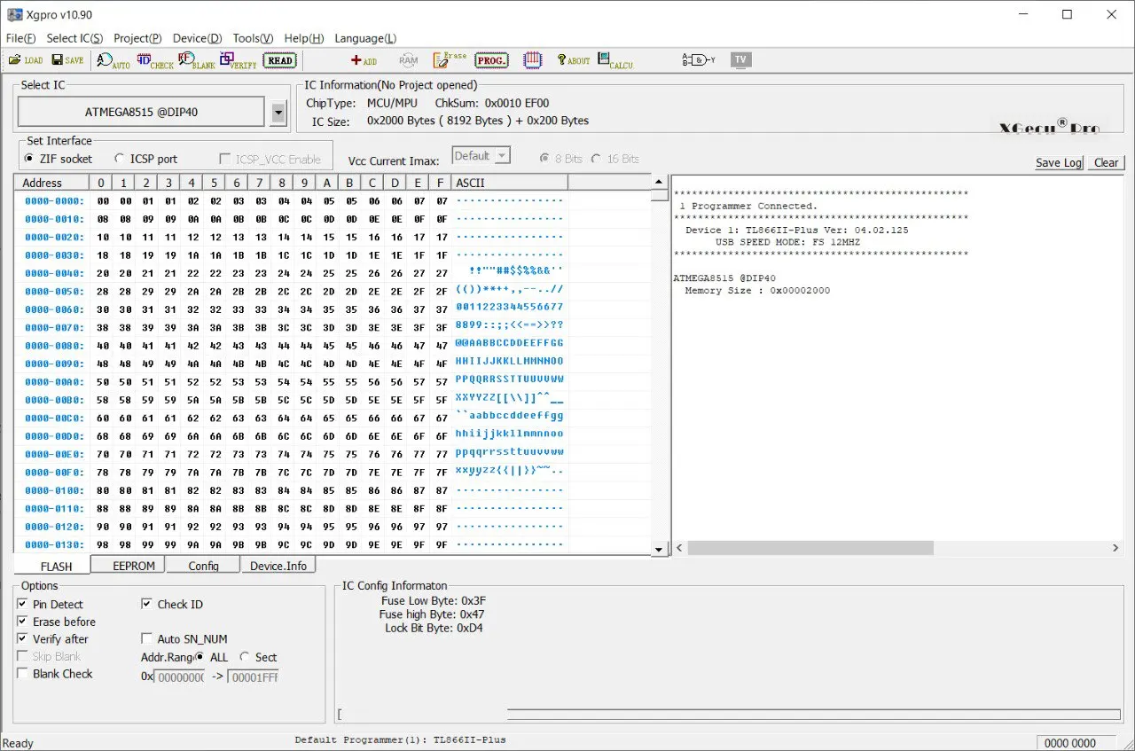Open the logic gate IC test icon

(698, 60)
